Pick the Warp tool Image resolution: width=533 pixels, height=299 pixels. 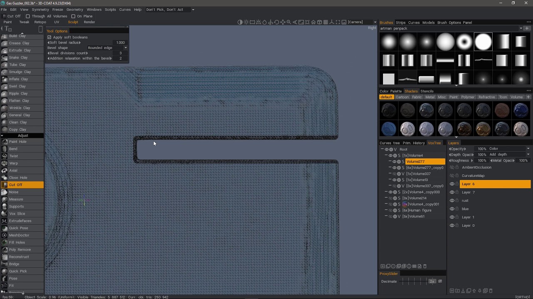[22, 163]
